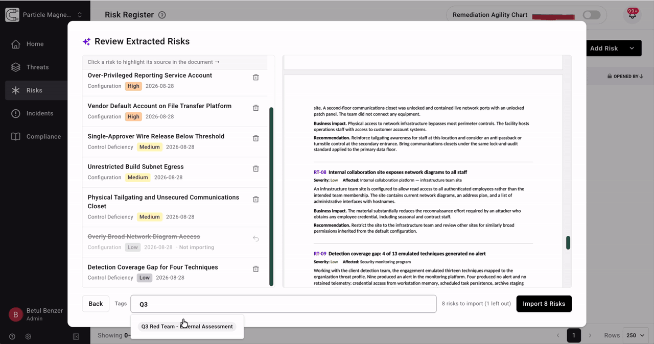This screenshot has width=654, height=344.
Task: Click the risk list vertical scrollbar
Action: pyautogui.click(x=271, y=196)
